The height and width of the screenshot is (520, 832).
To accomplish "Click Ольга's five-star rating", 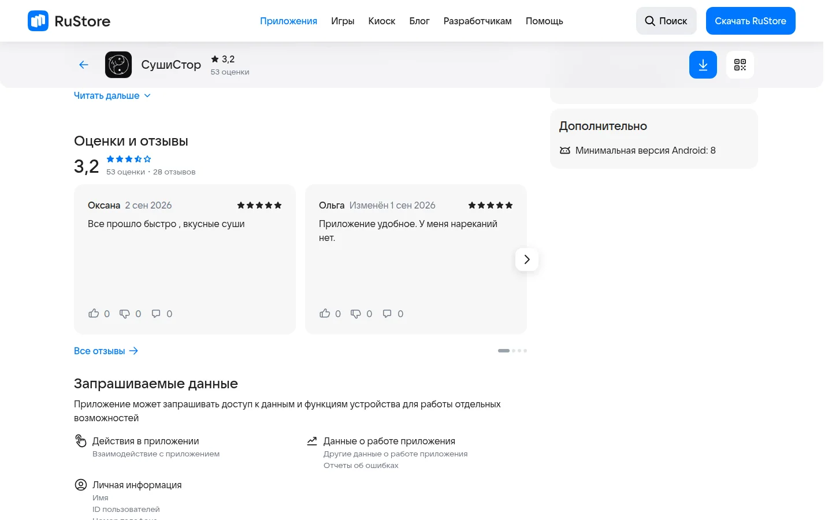I will tap(491, 205).
